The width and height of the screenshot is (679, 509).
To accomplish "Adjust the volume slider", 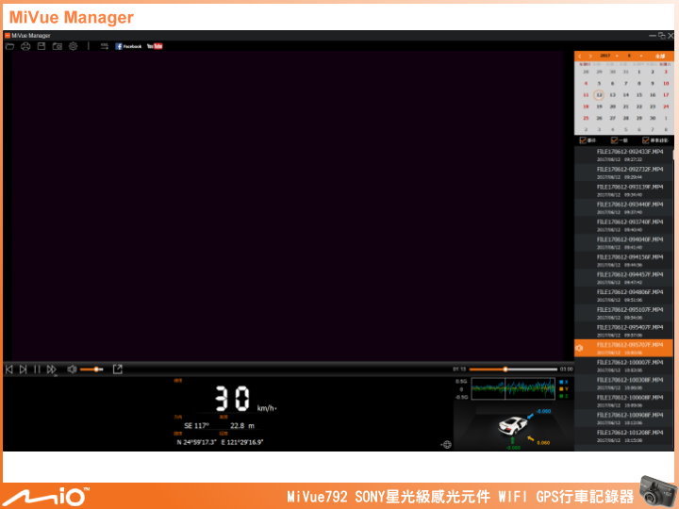I will coord(91,369).
